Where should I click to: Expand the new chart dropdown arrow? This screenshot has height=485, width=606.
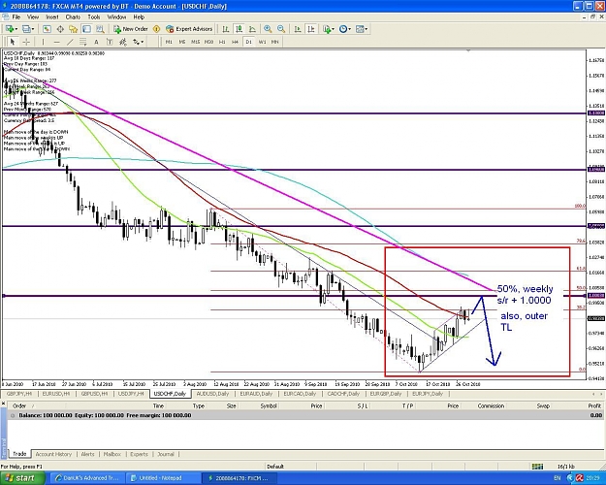[x=16, y=29]
